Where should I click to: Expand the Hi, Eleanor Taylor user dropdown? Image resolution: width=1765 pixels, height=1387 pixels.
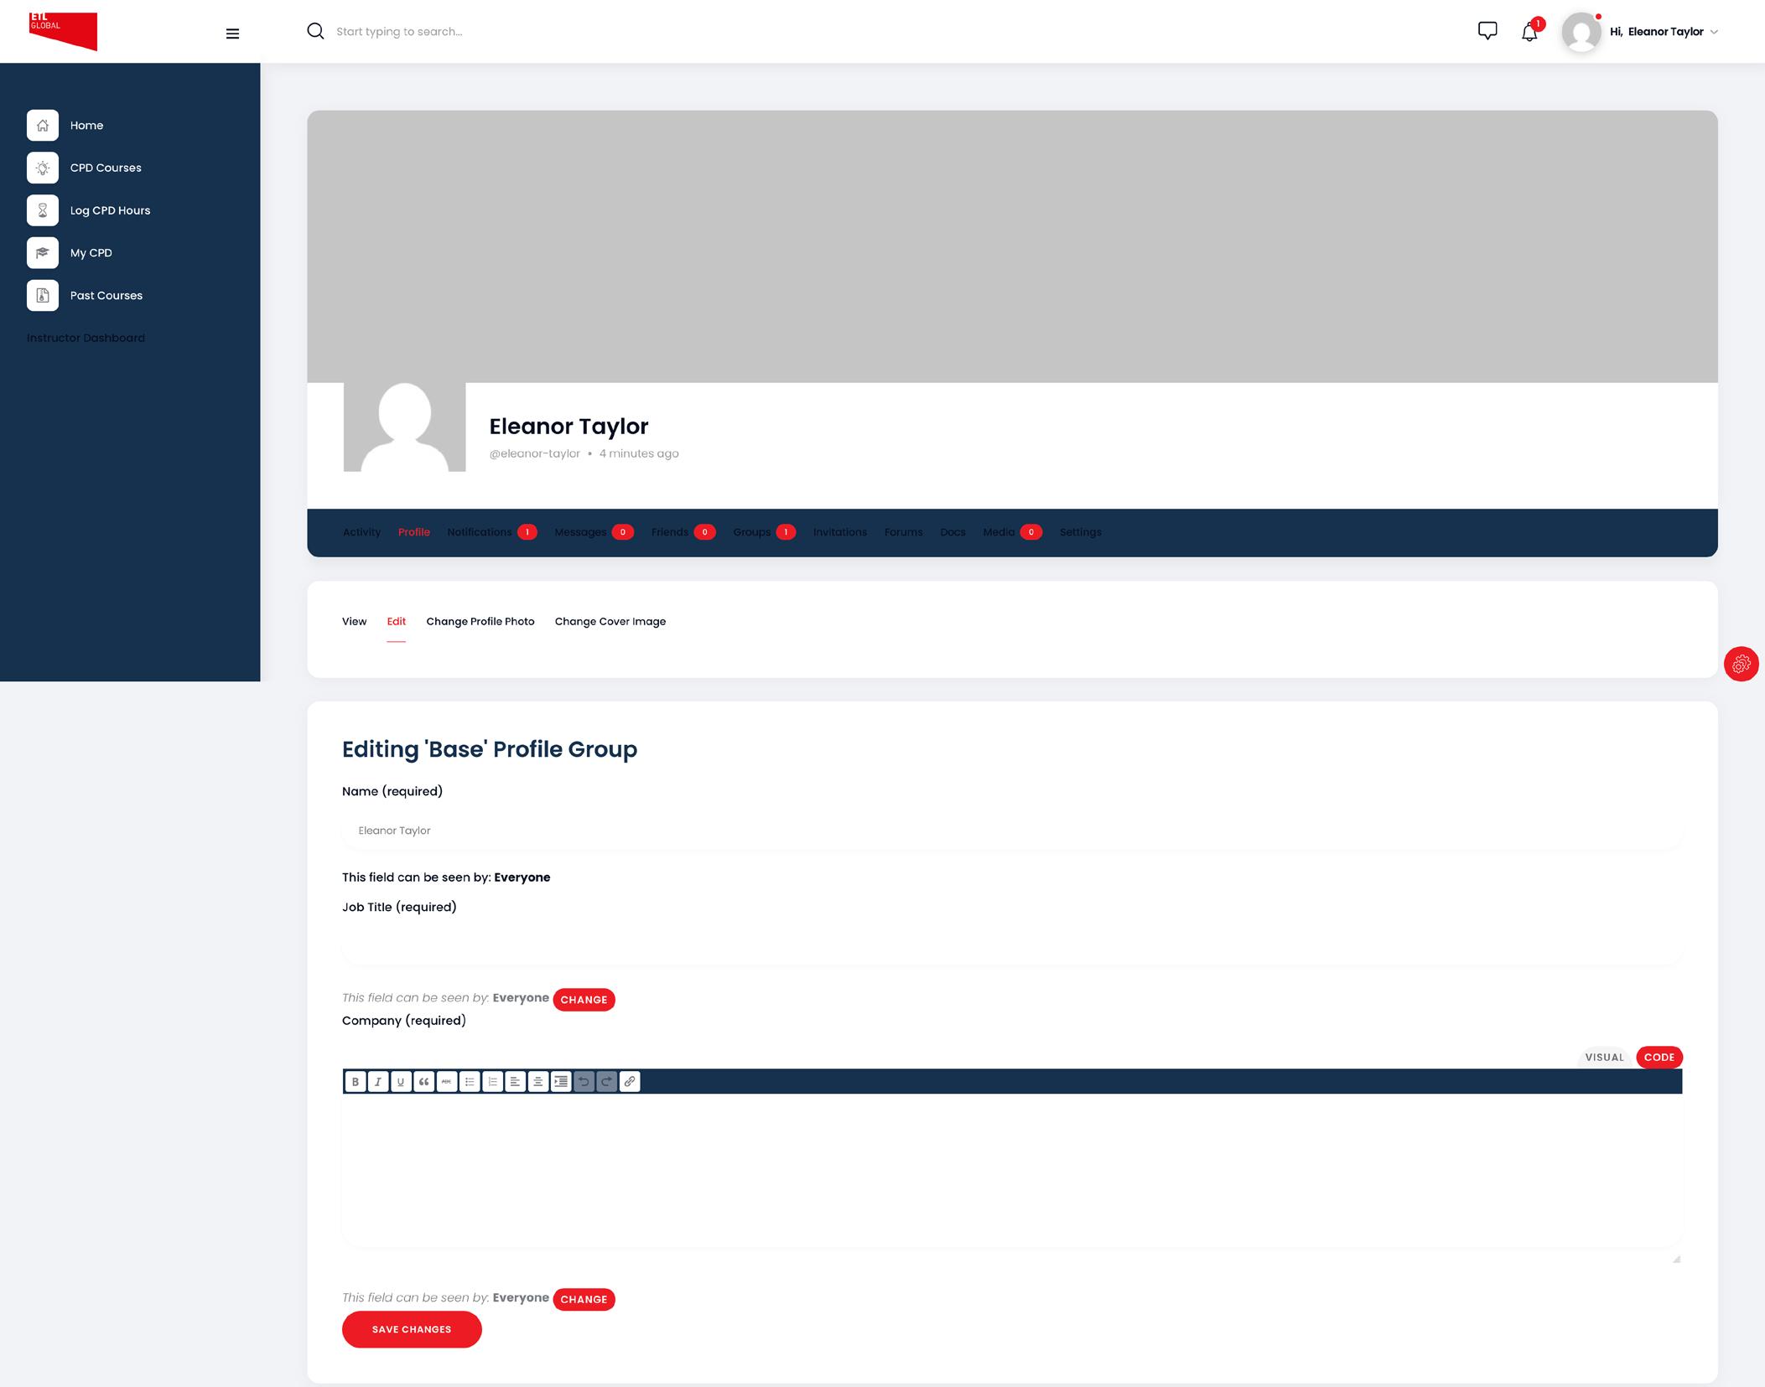1664,32
